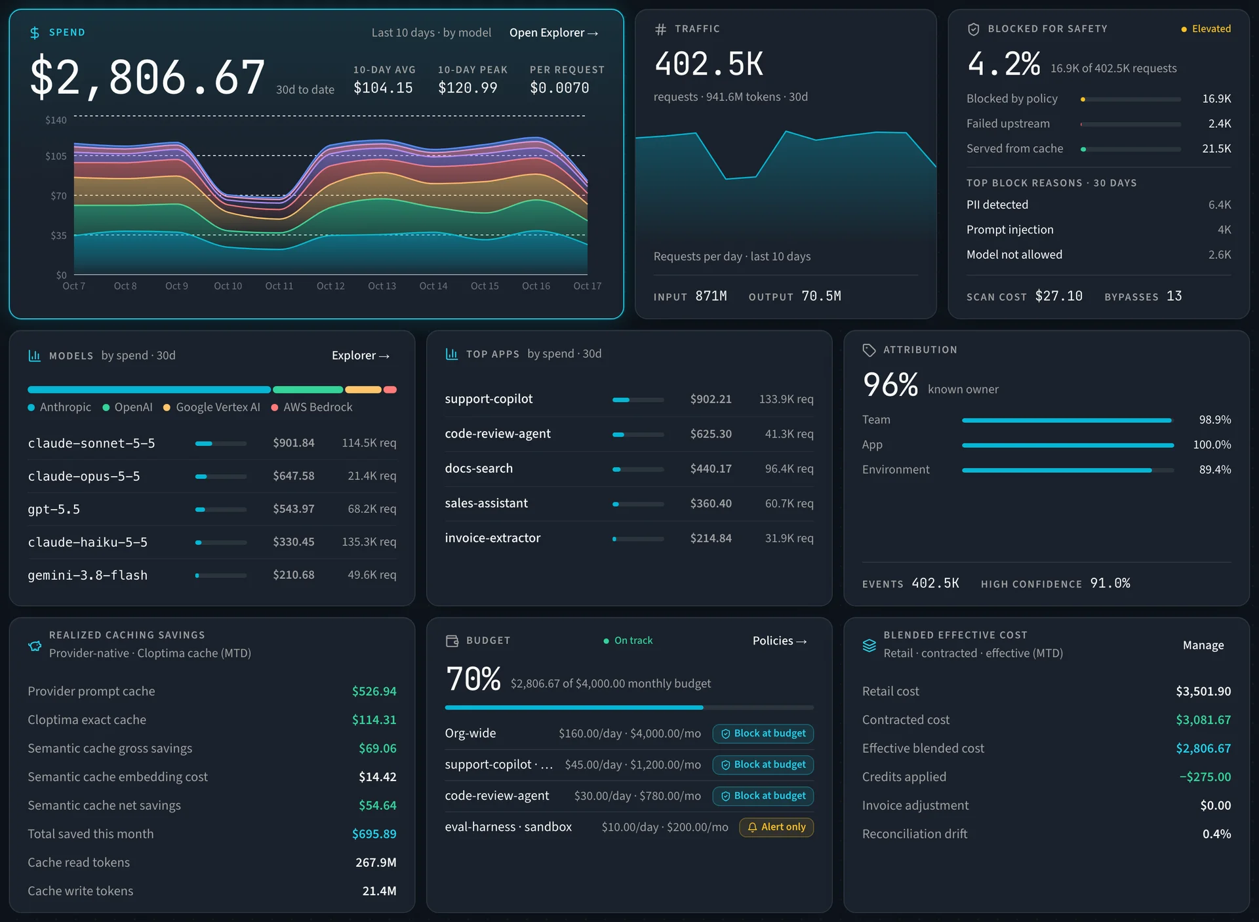Select the Google Vertex AI legend entry
Image resolution: width=1259 pixels, height=922 pixels.
point(211,407)
